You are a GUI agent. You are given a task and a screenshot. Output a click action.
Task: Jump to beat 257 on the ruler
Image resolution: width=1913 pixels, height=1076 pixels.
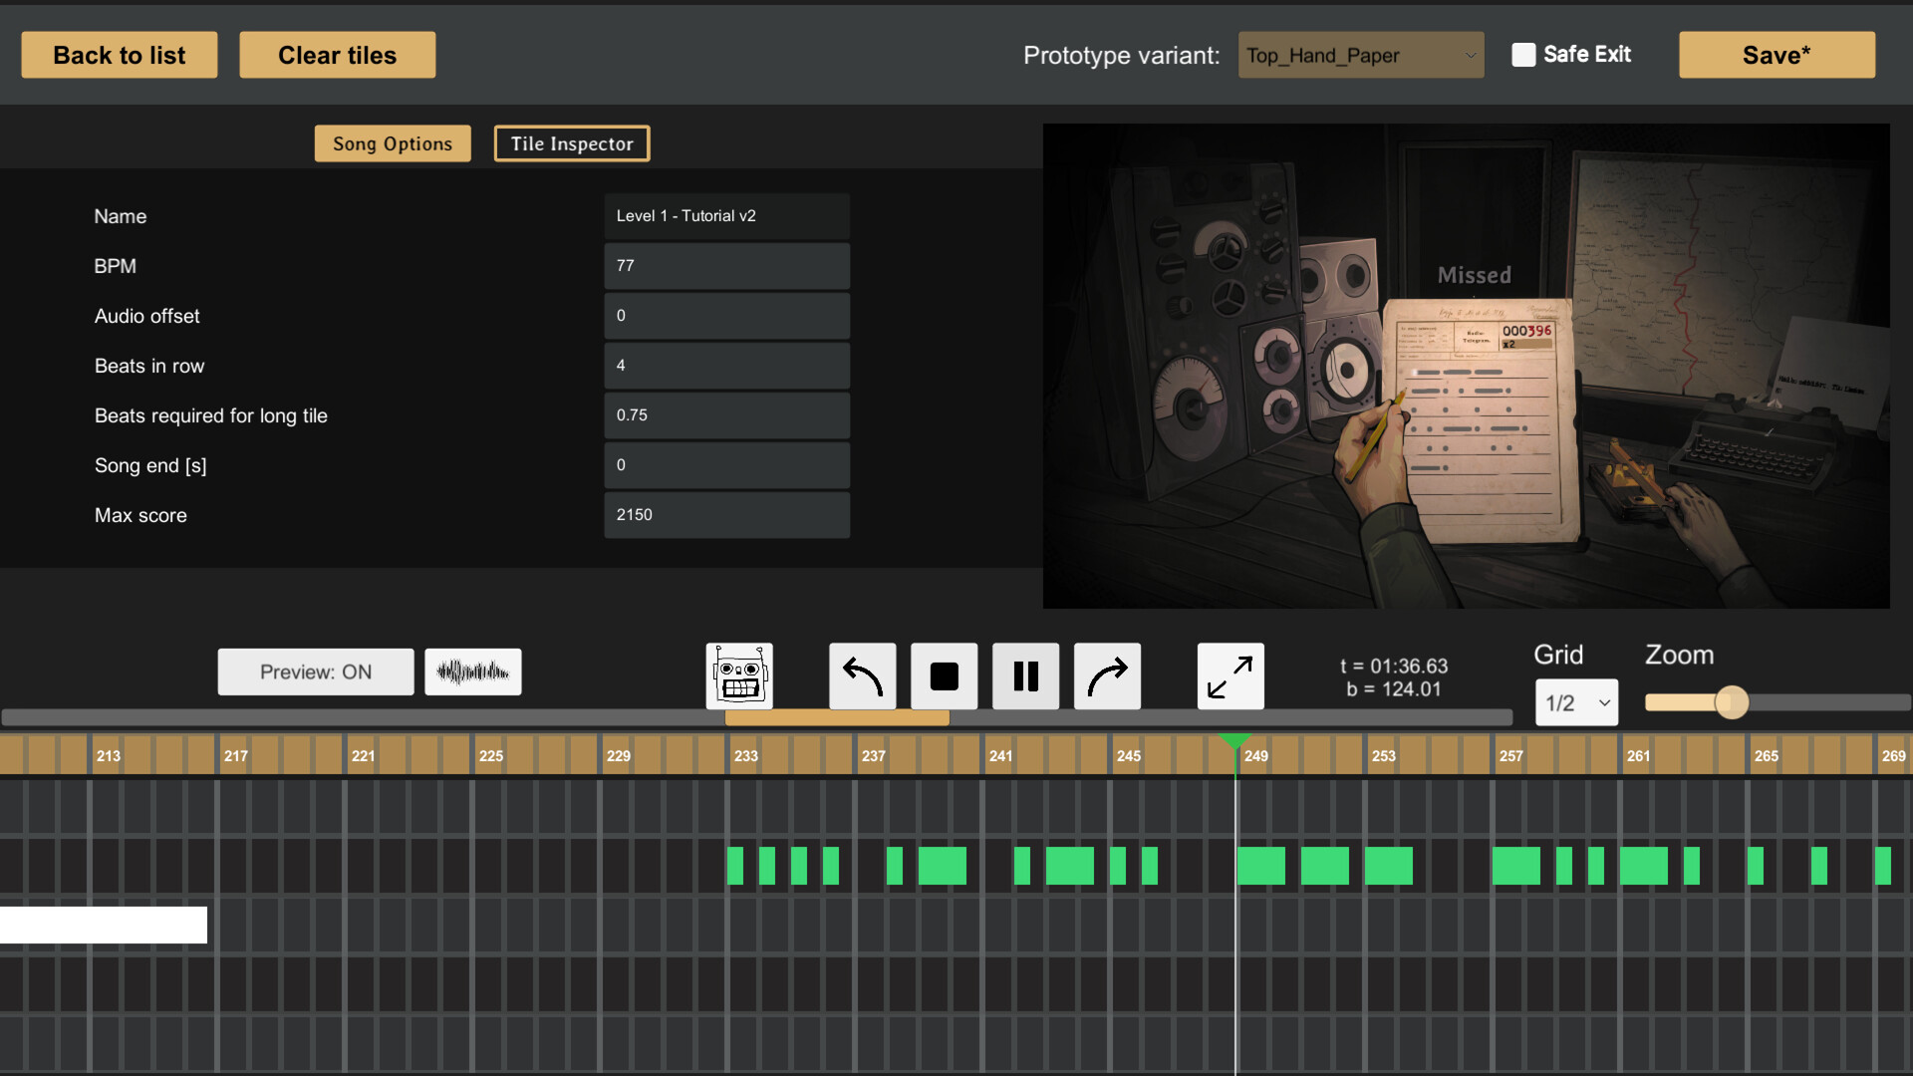(1510, 755)
